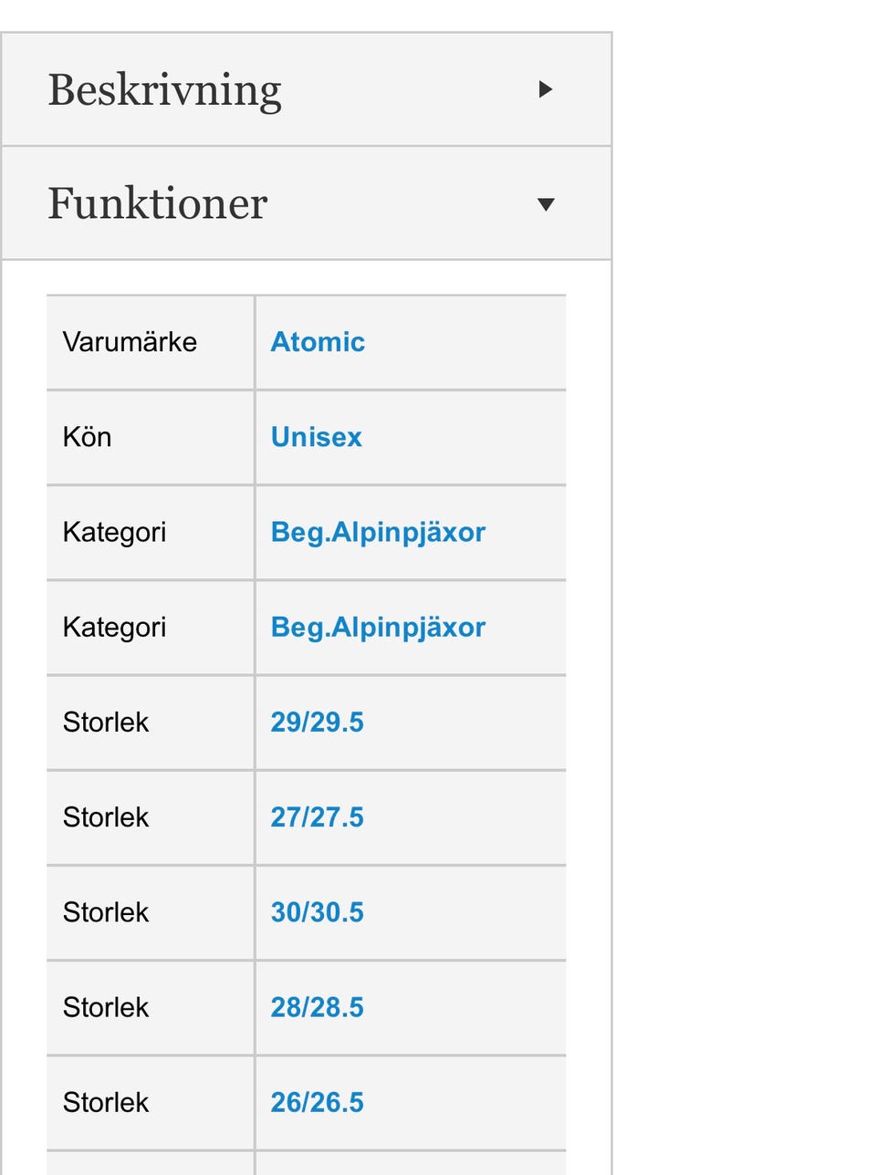Click the Storlek label beside 29/29.5
The width and height of the screenshot is (876, 1175).
coord(106,722)
